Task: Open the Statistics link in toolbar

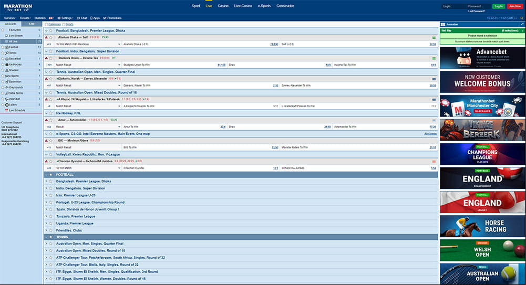Action: coord(40,18)
